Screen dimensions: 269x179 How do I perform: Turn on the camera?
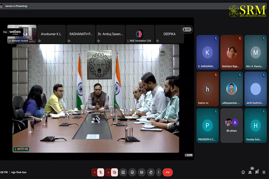114,172
